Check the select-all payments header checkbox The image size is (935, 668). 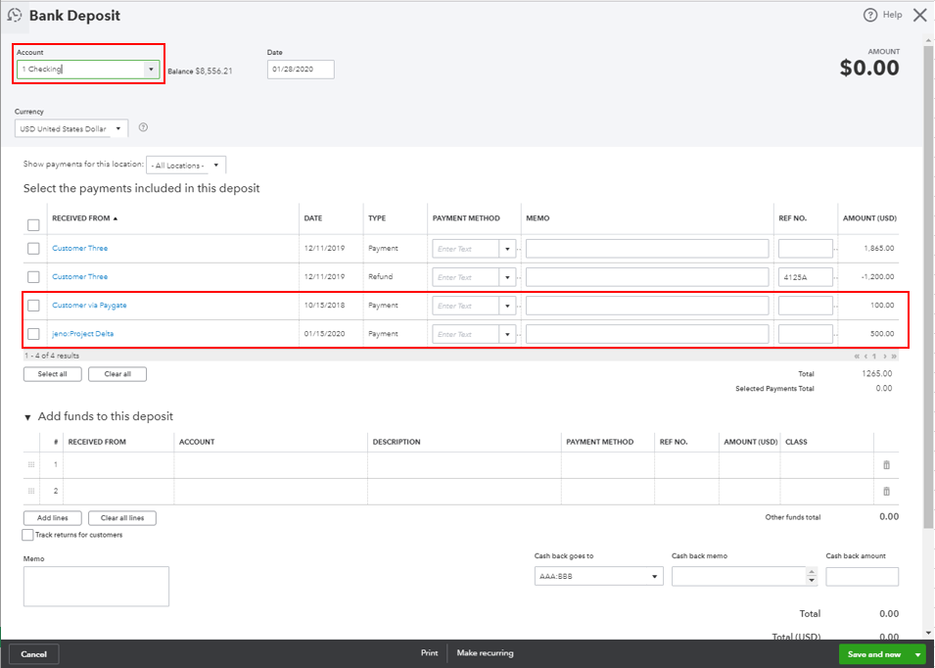(33, 223)
